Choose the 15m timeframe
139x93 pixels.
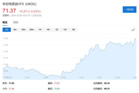coord(23,30)
